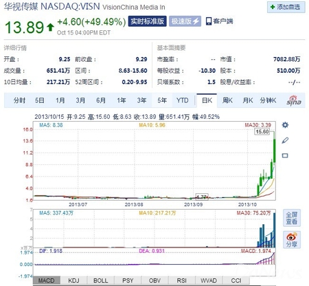Select the 分钟K minute candlestick tab
Viewport: 309px width, 286px height.
tap(268, 100)
